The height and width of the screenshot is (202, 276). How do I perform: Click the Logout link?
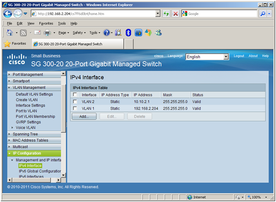click(239, 56)
